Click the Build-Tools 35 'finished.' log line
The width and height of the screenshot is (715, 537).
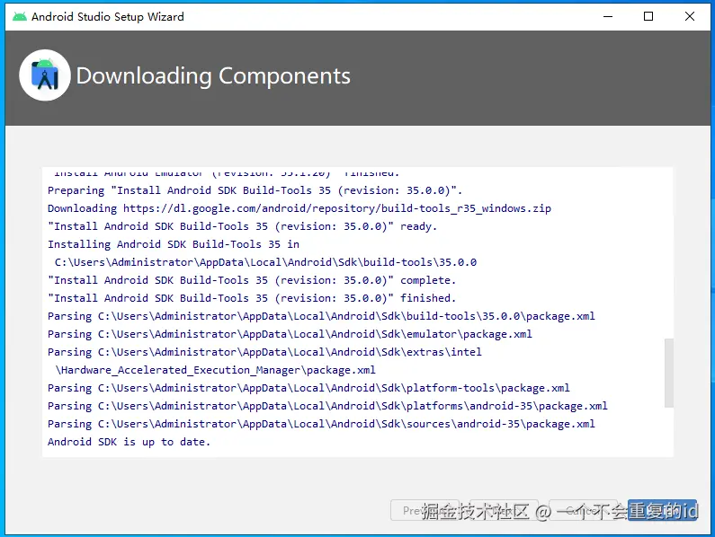click(252, 298)
